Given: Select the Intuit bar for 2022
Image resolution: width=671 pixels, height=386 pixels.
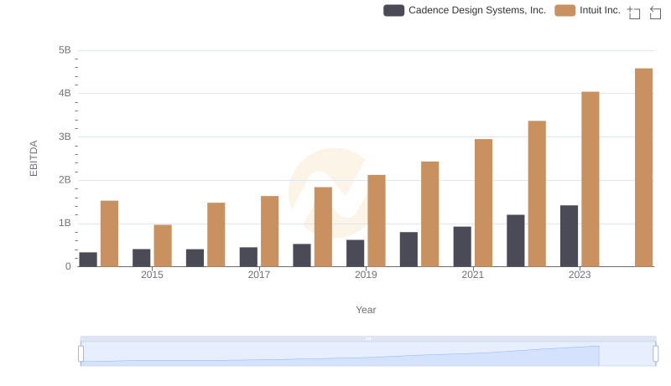Looking at the screenshot, I should click(537, 194).
